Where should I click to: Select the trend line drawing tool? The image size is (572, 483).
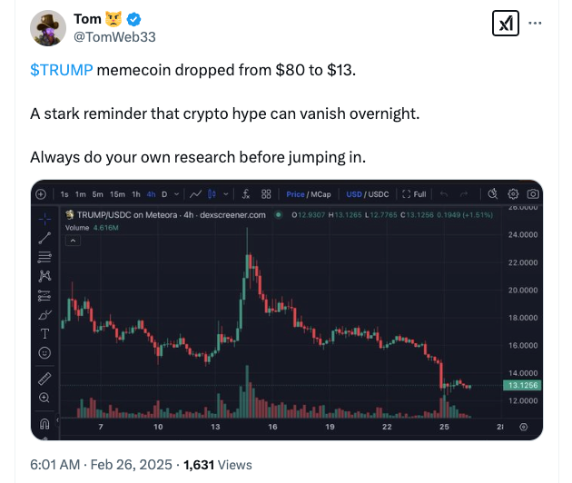coord(44,237)
